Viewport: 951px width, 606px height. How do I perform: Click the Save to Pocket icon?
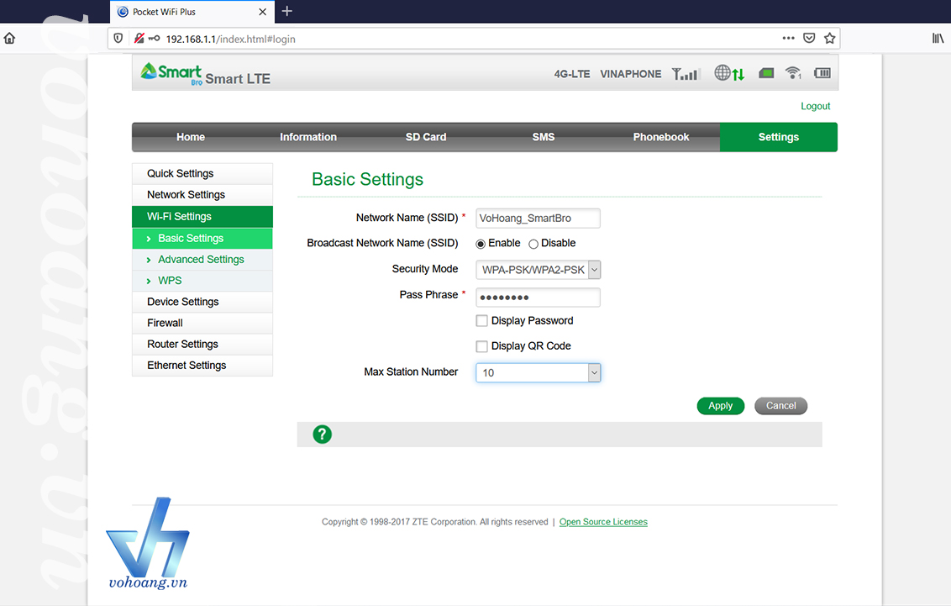click(x=809, y=38)
